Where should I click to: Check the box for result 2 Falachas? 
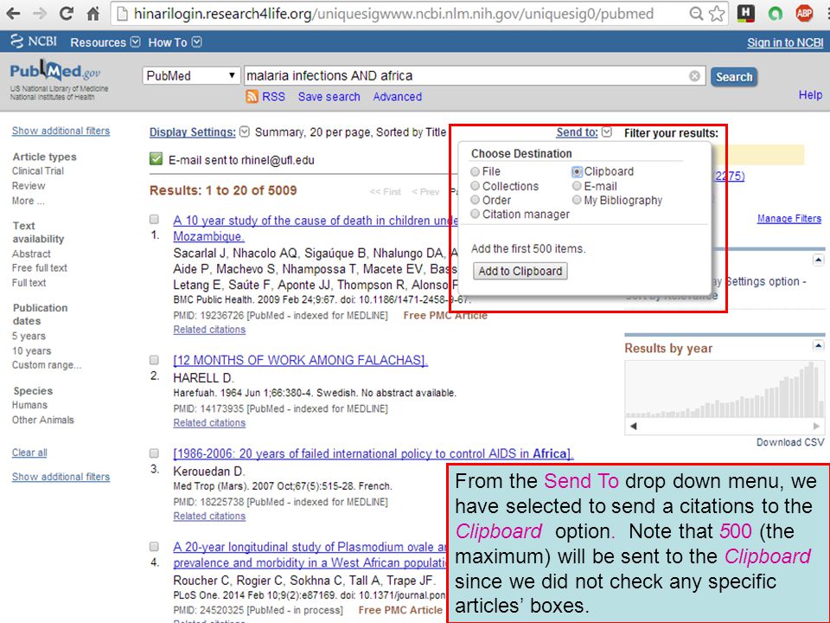(154, 360)
